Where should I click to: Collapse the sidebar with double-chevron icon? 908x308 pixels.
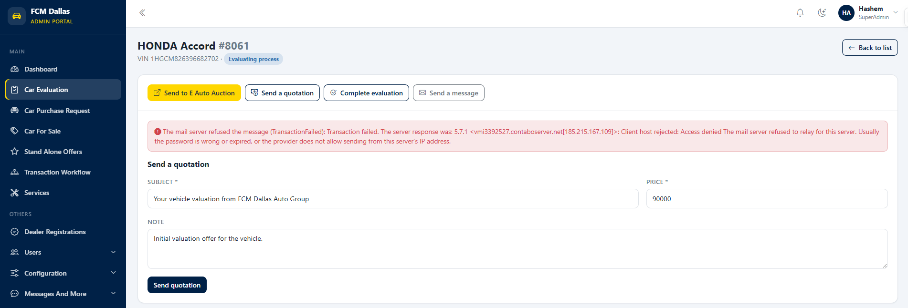pos(142,13)
